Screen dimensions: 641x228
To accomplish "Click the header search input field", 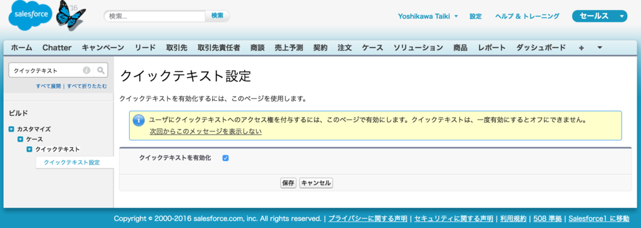I will pyautogui.click(x=155, y=16).
